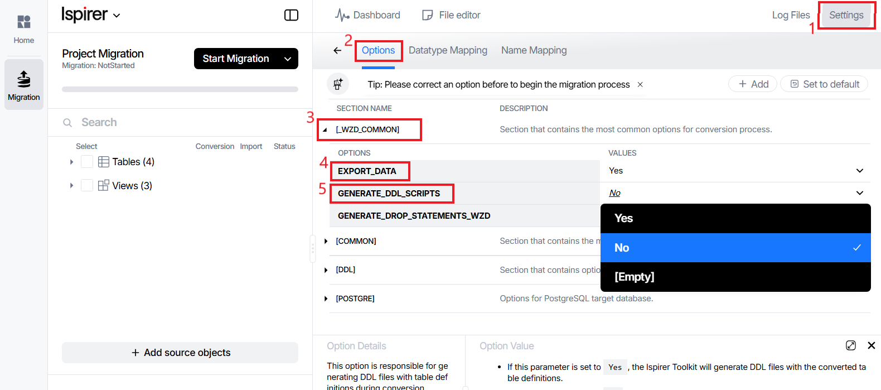Open the Name Mapping tab
The height and width of the screenshot is (390, 881).
point(534,51)
